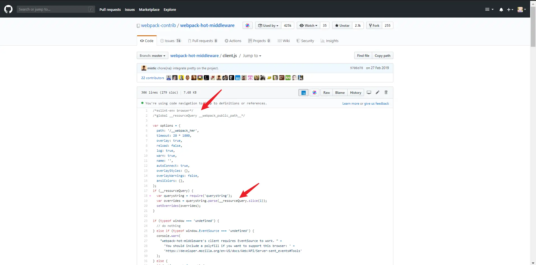Expand the Jump to dropdown
The height and width of the screenshot is (265, 536).
coord(252,56)
